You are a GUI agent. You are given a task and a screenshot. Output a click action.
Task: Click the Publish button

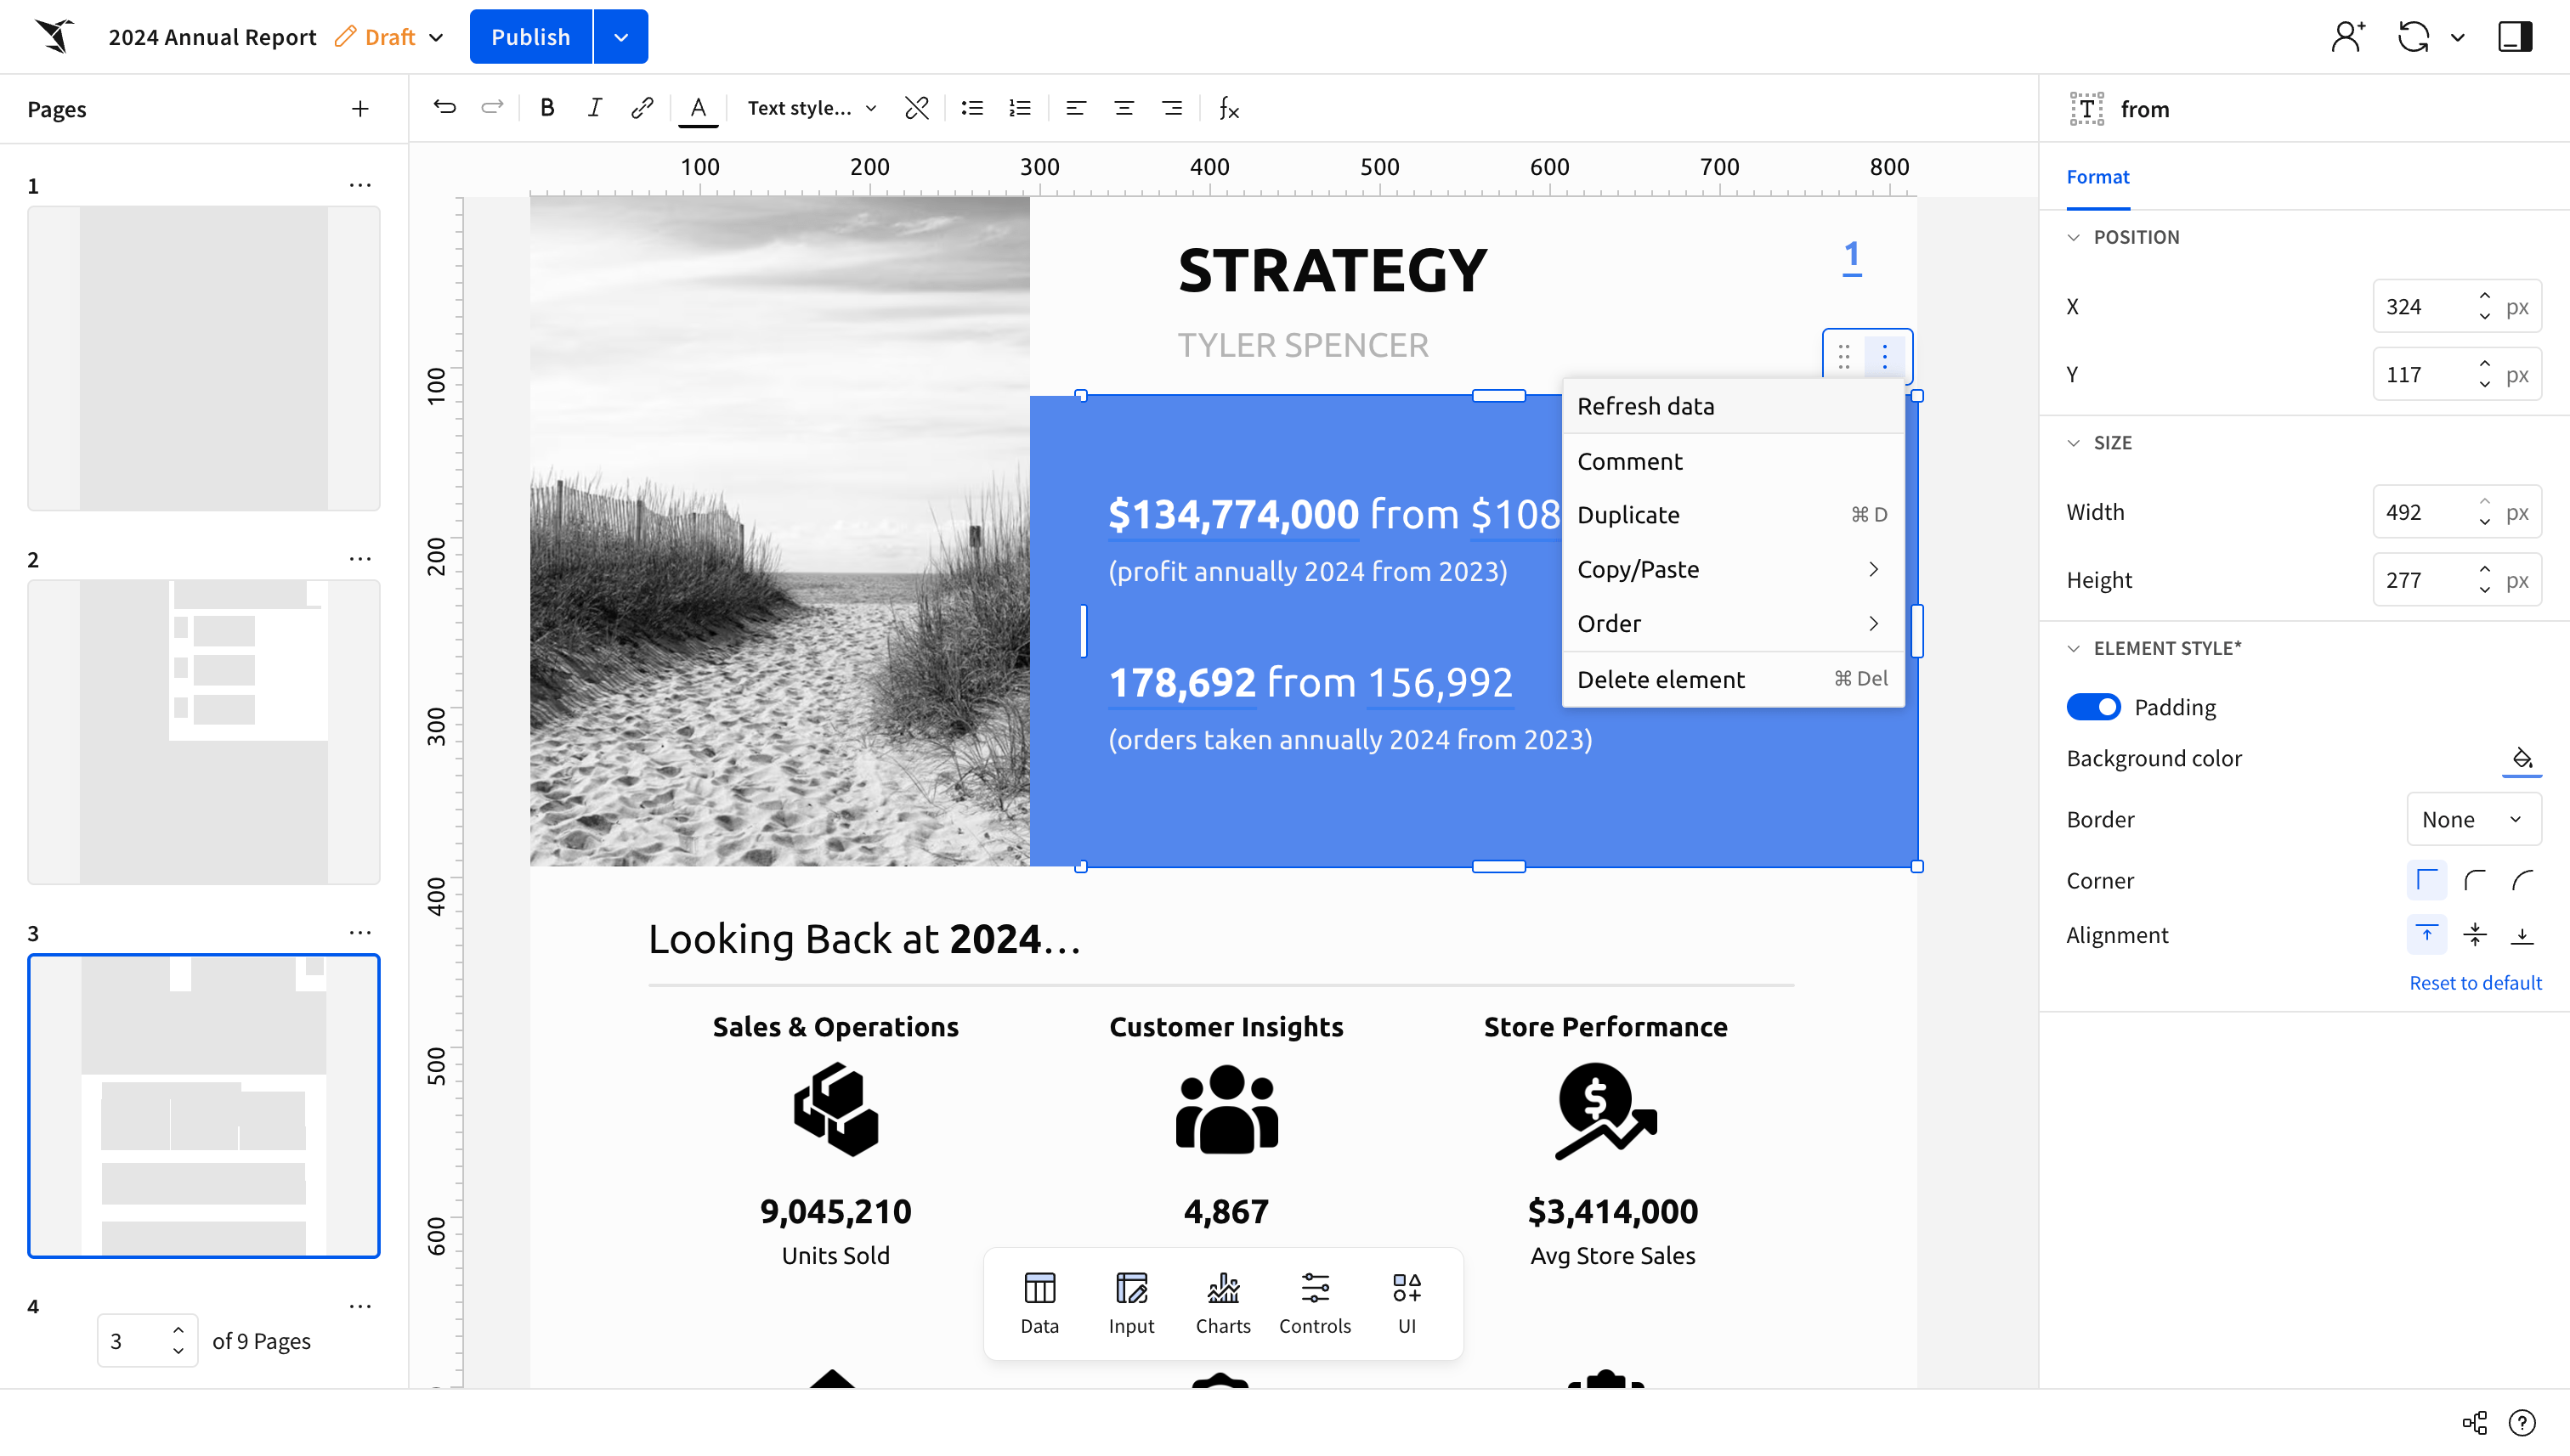click(x=530, y=37)
